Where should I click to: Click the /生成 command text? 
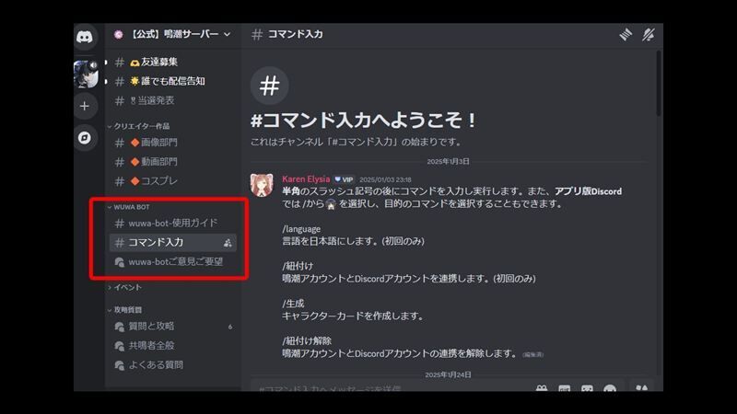click(x=293, y=304)
